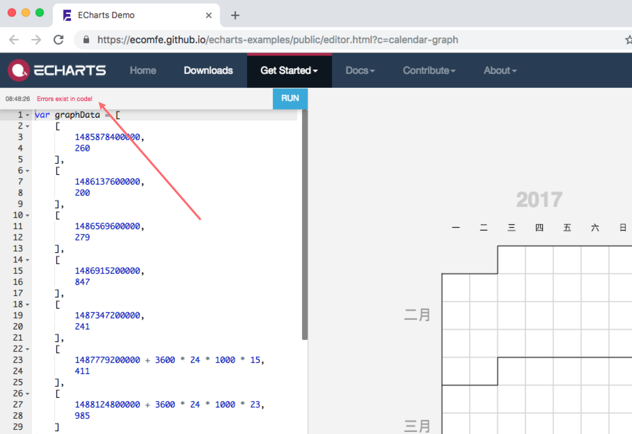The width and height of the screenshot is (632, 434).
Task: Open the Get Started dropdown
Action: point(289,70)
